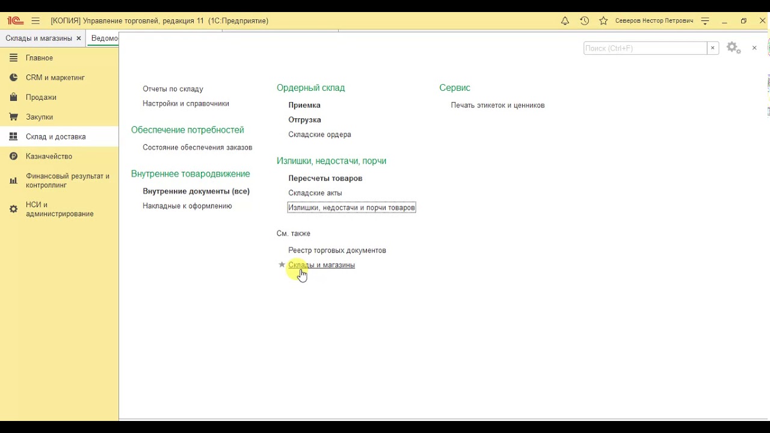Open Пересчеты товаров
Viewport: 770px width, 433px height.
[x=325, y=179]
